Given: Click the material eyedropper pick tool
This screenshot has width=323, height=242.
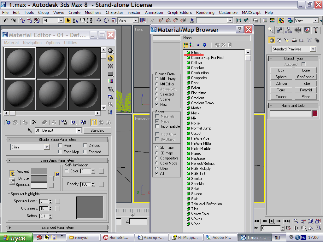Looking at the screenshot, I should tap(30, 130).
